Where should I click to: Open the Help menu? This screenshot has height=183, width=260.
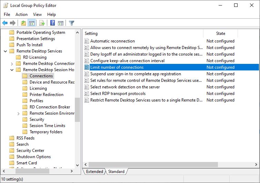point(51,15)
